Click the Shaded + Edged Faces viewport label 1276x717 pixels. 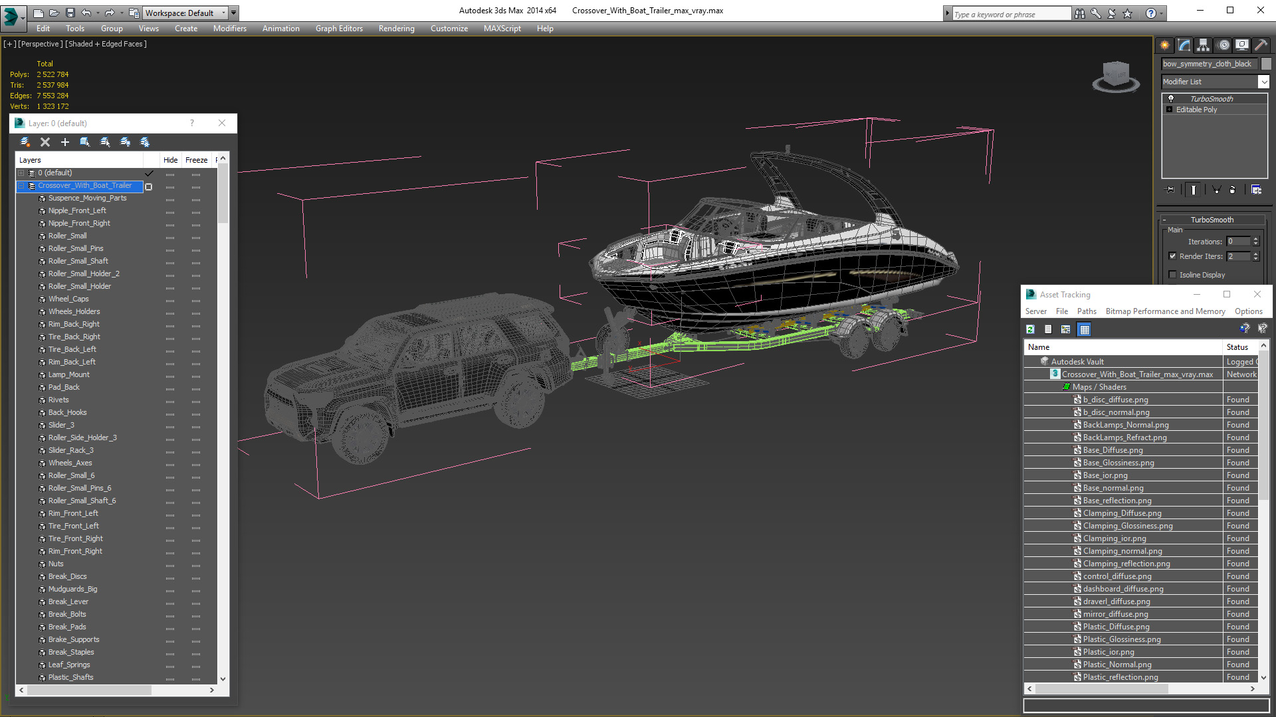click(x=106, y=44)
